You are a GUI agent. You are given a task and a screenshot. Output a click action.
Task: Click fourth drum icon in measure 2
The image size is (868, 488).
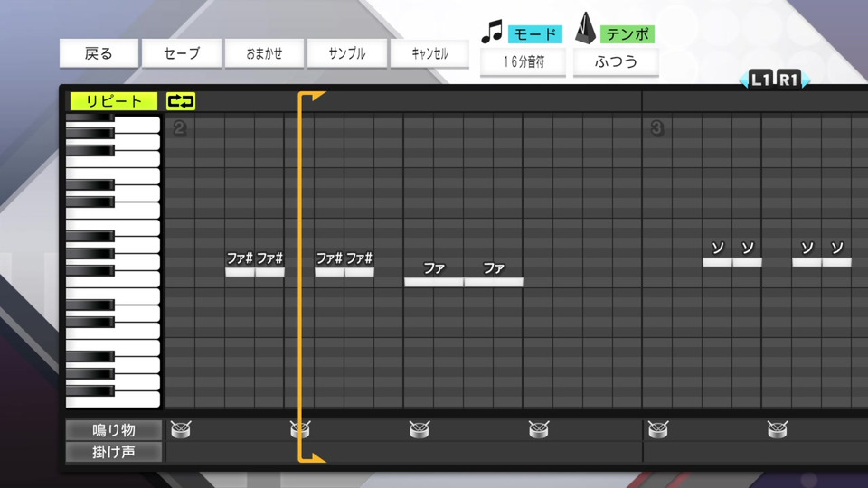click(539, 429)
